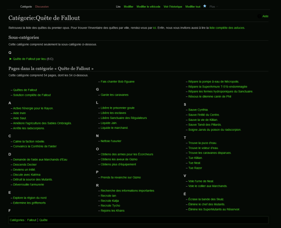This screenshot has height=228, width=281.
Task: Click the watchlist star icon
Action: 205,6
